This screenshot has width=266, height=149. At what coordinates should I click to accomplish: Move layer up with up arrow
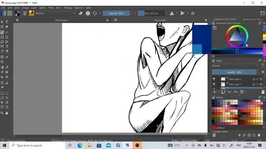coord(236,92)
